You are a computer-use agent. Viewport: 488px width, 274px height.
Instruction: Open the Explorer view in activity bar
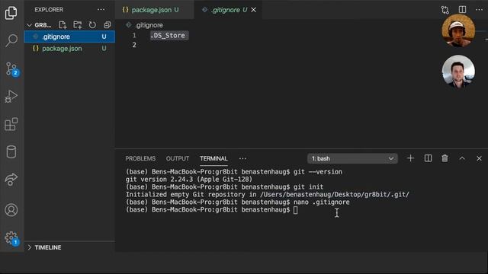11,13
